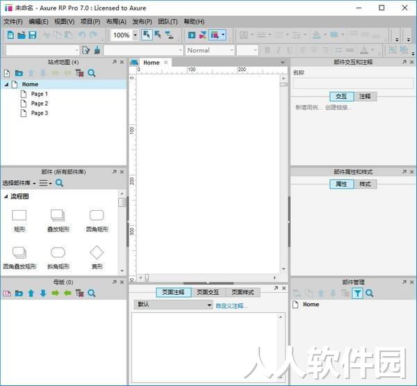Add a new page in sitemap
Viewport: 417px width, 386px height.
pyautogui.click(x=7, y=73)
